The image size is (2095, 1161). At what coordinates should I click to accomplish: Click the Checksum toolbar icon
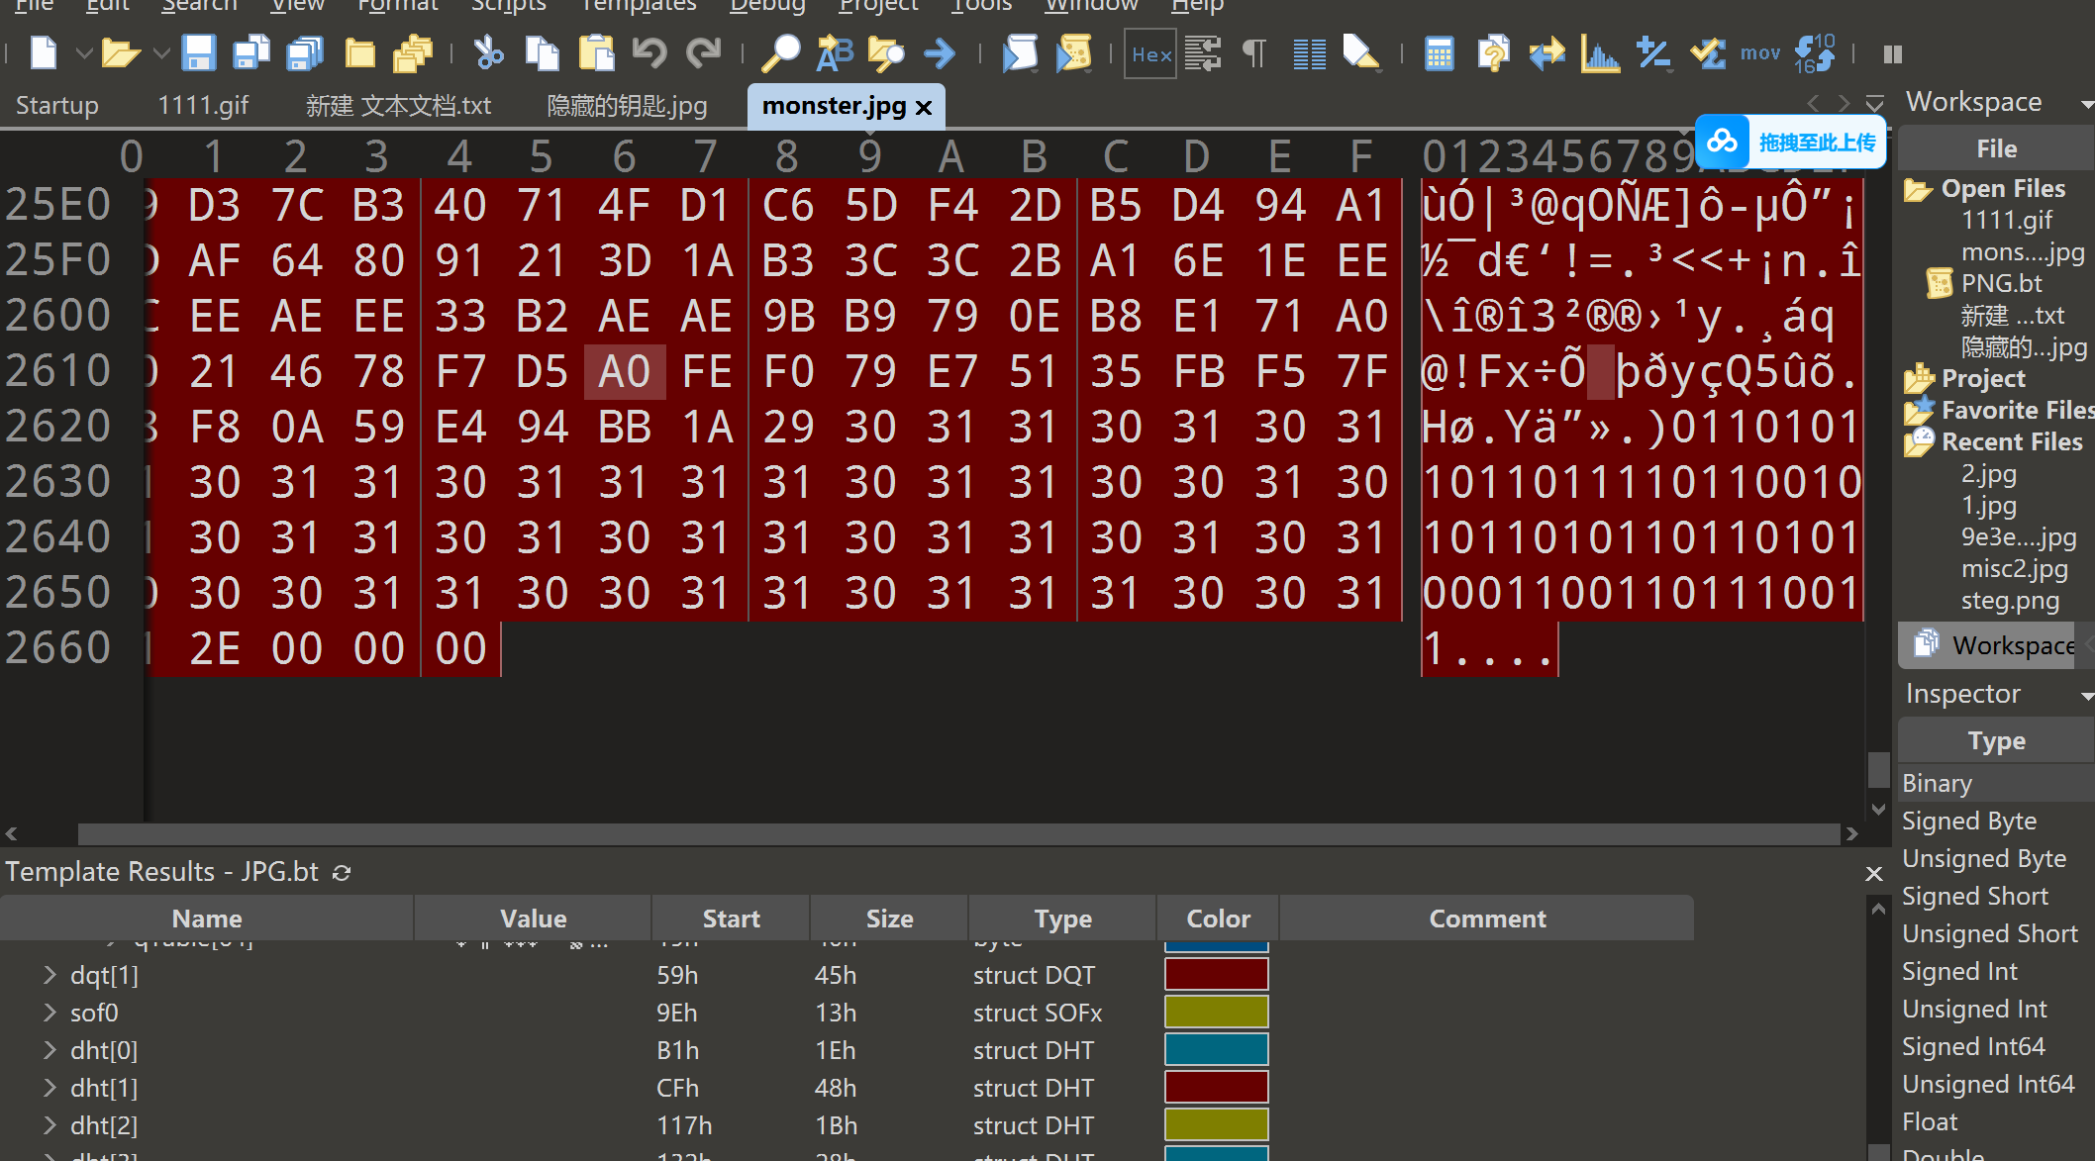pyautogui.click(x=1707, y=53)
